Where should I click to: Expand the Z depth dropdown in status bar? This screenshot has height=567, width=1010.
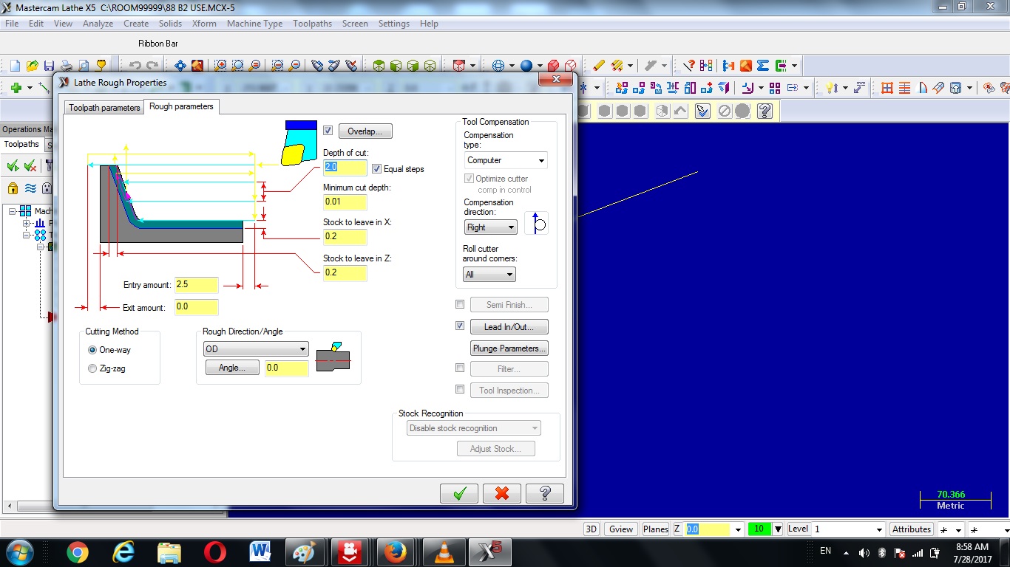click(x=738, y=529)
